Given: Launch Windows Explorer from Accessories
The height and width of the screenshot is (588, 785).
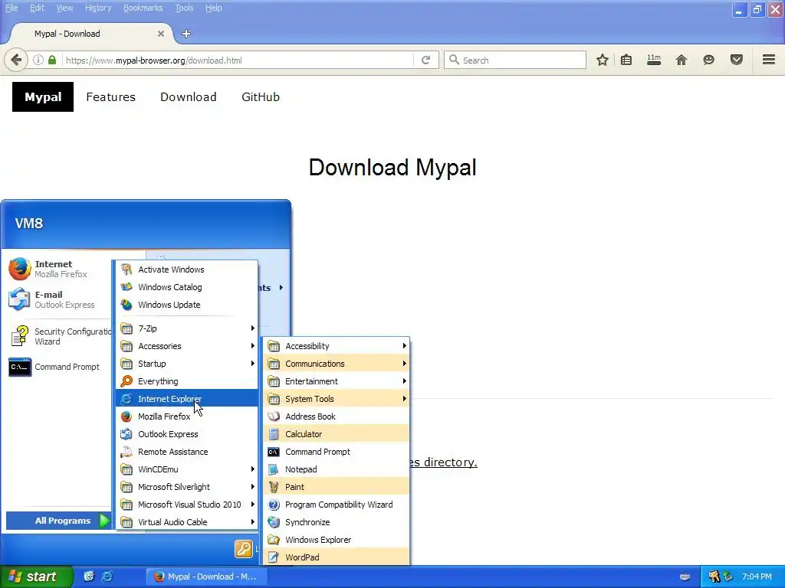Looking at the screenshot, I should tap(336, 540).
